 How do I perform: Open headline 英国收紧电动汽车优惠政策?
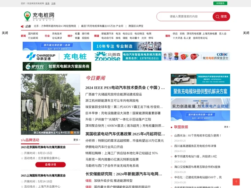tap(125, 134)
